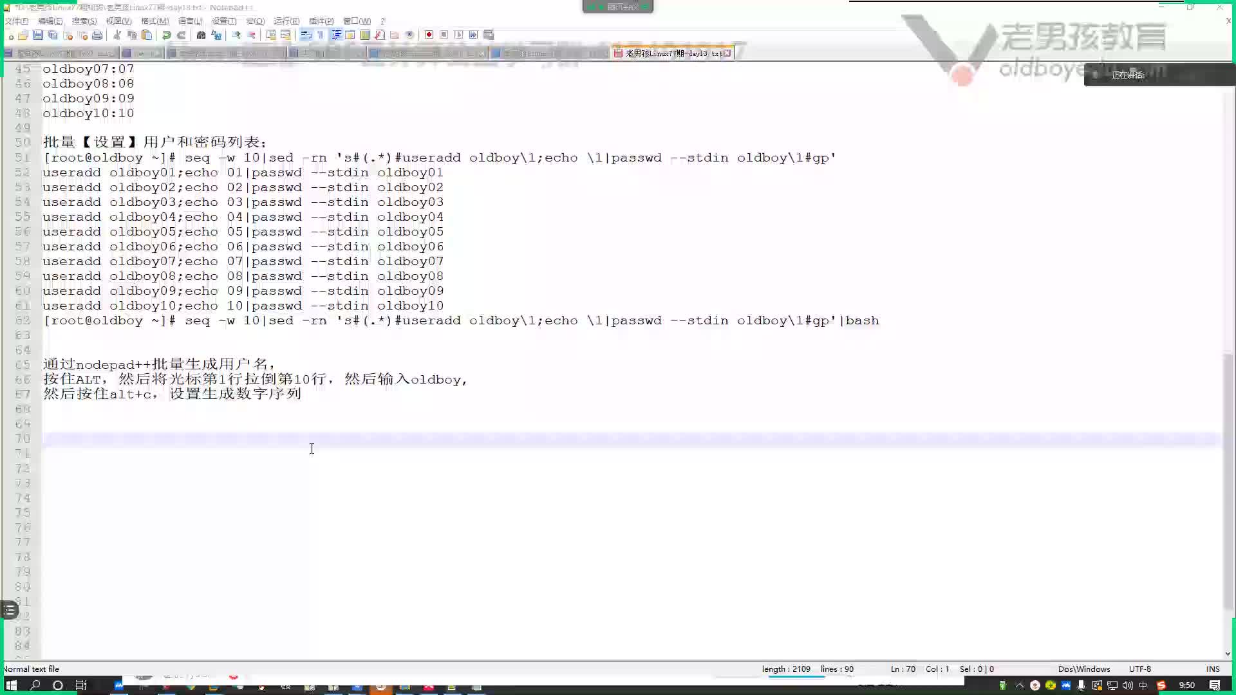Click the Run Macro Multiple Times icon
1236x695 pixels.
[473, 35]
